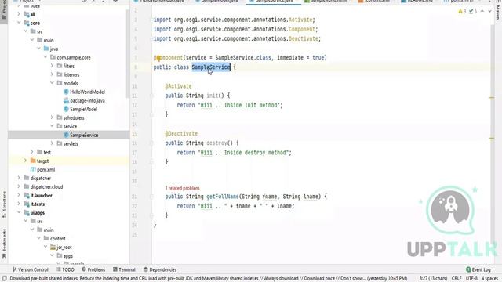Click upper warning mark on editor error stripe
The height and width of the screenshot is (282, 502).
[492, 97]
